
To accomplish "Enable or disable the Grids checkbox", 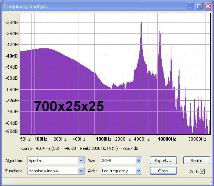I will pyautogui.click(x=202, y=172).
